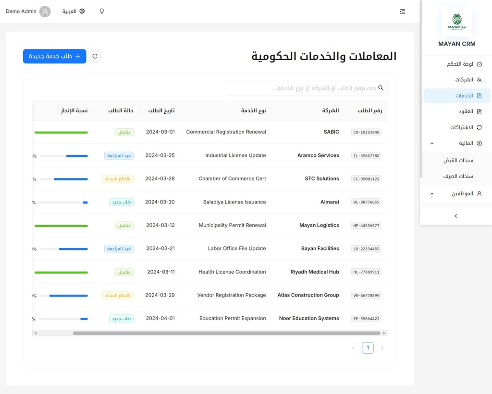Go to العقود in the sidebar
The width and height of the screenshot is (492, 394).
(466, 111)
